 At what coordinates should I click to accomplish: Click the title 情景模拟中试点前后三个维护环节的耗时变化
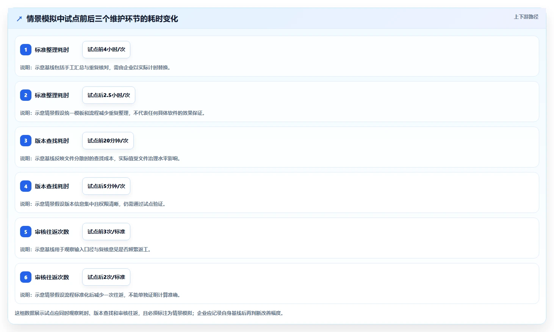102,19
